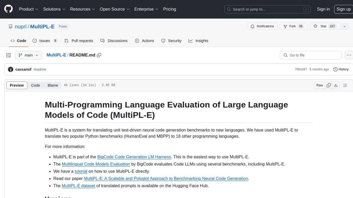This screenshot has width=353, height=198.
Task: View the file History
Action: pos(341,69)
